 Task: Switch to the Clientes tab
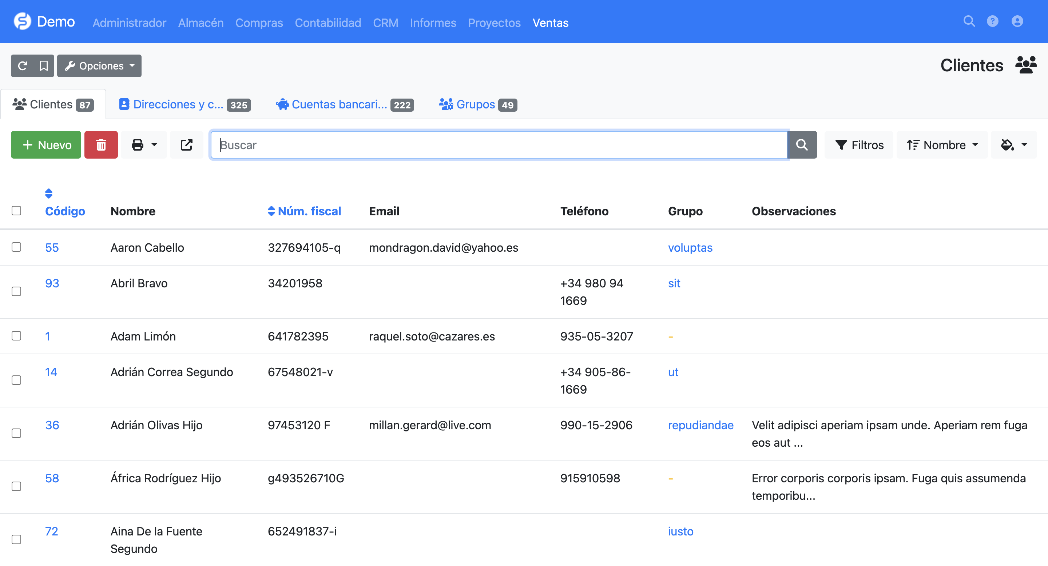click(x=53, y=104)
